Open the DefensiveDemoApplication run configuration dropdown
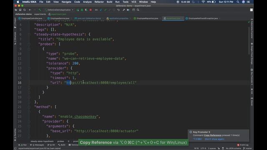This screenshot has width=267, height=150. click(x=59, y=10)
